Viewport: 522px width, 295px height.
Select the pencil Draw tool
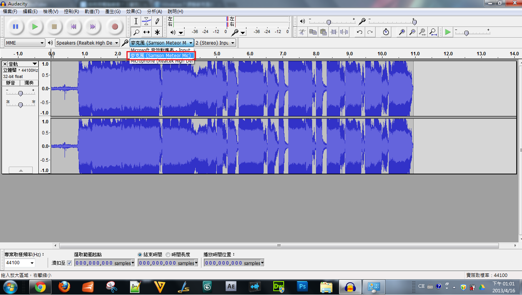point(157,22)
